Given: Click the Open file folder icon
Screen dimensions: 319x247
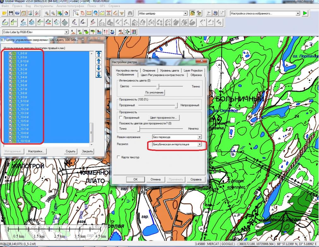Looking at the screenshot, I should tap(4, 13).
